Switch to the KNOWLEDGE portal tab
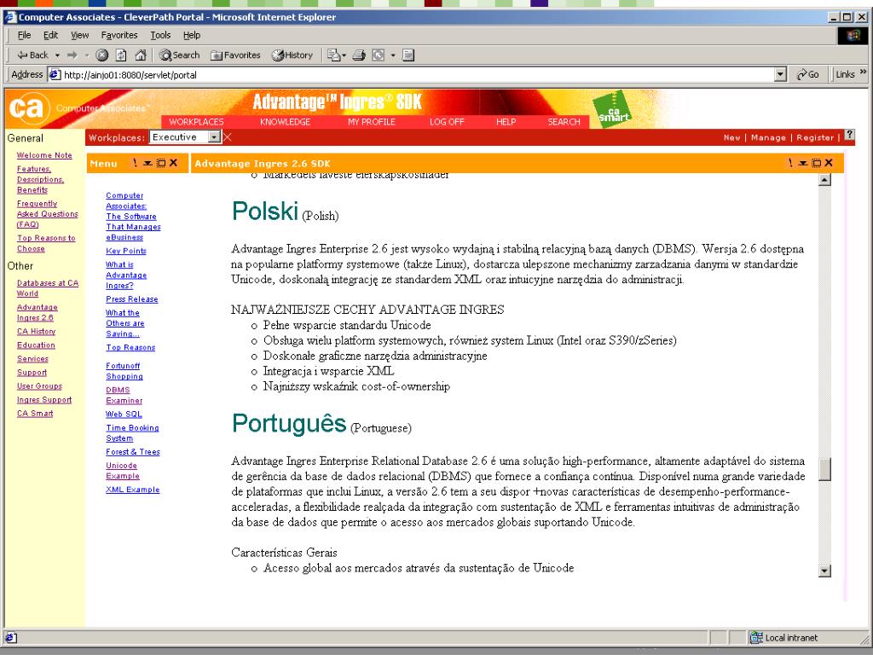873x655 pixels. [x=285, y=121]
